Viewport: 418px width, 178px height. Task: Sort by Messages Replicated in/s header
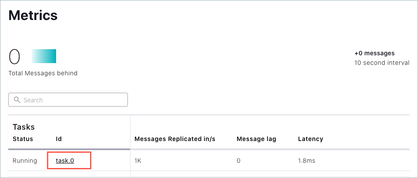pos(175,139)
